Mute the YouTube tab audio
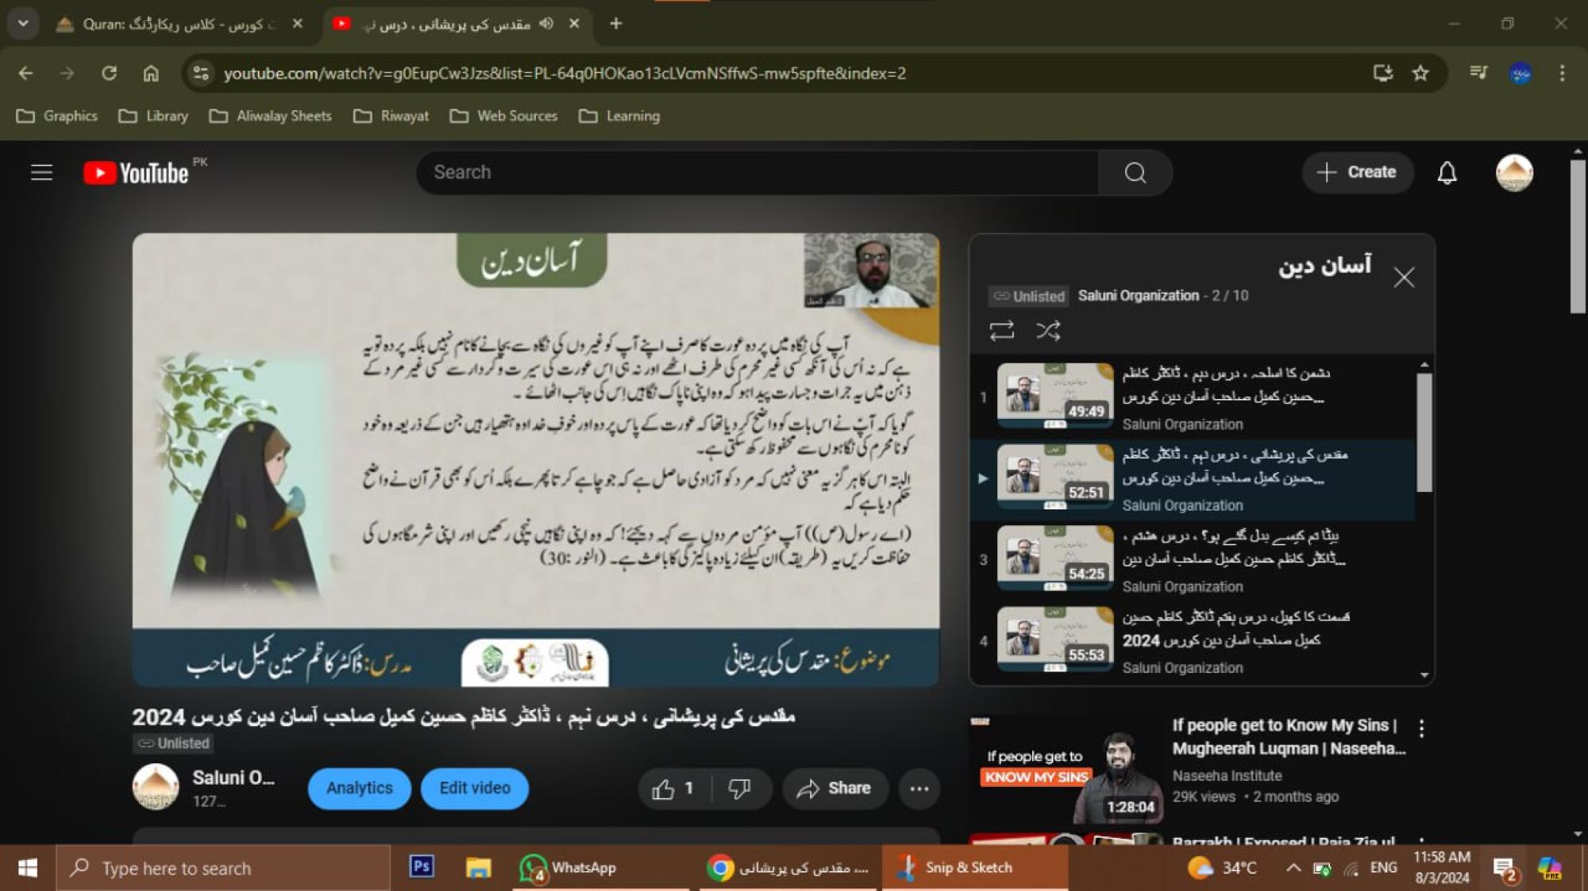 [546, 24]
